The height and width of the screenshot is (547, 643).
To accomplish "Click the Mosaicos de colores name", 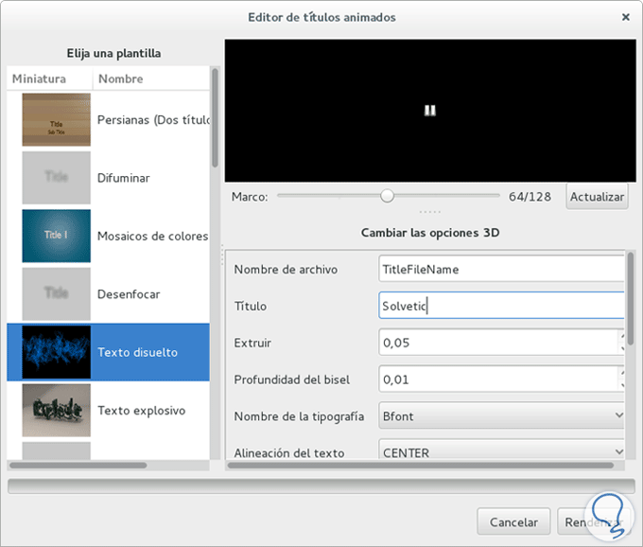I will pyautogui.click(x=152, y=237).
